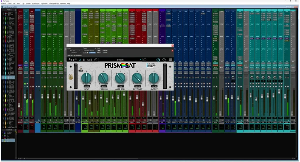Click the DRY / WET knob
The width and height of the screenshot is (300, 162).
pyautogui.click(x=137, y=78)
